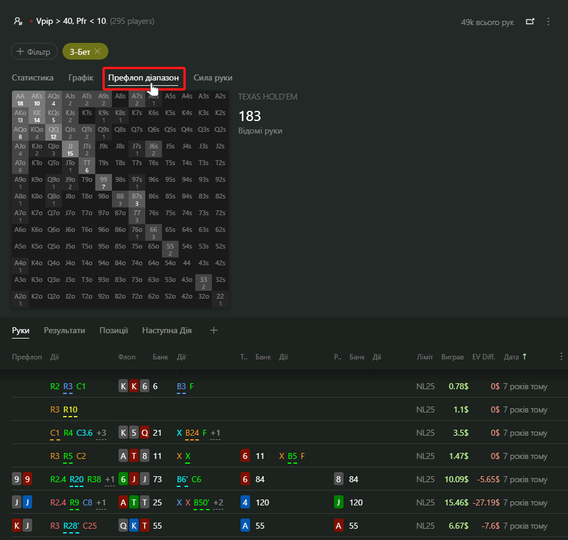Click the QQ hand cell
This screenshot has height=540, width=568.
[54, 133]
